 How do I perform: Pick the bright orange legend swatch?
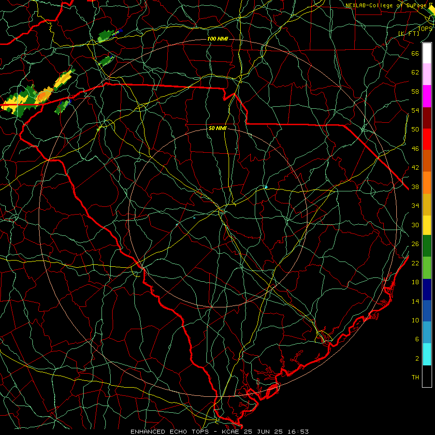coord(427,182)
